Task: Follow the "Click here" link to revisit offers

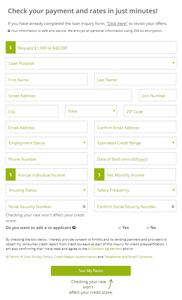Action: click(x=117, y=24)
